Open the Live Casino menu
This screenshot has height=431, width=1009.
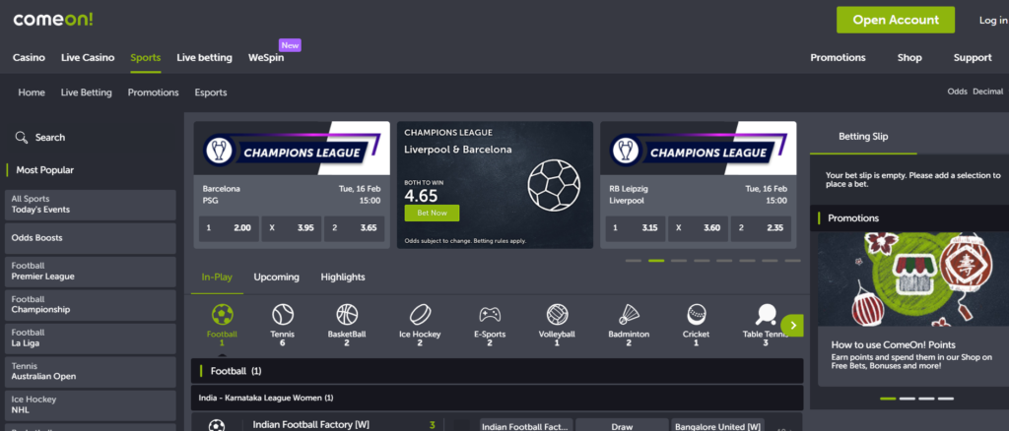88,57
